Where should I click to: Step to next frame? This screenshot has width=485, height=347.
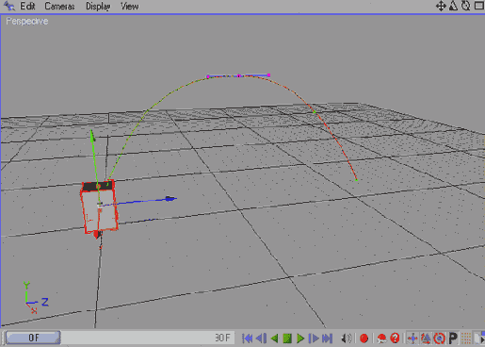(x=314, y=339)
